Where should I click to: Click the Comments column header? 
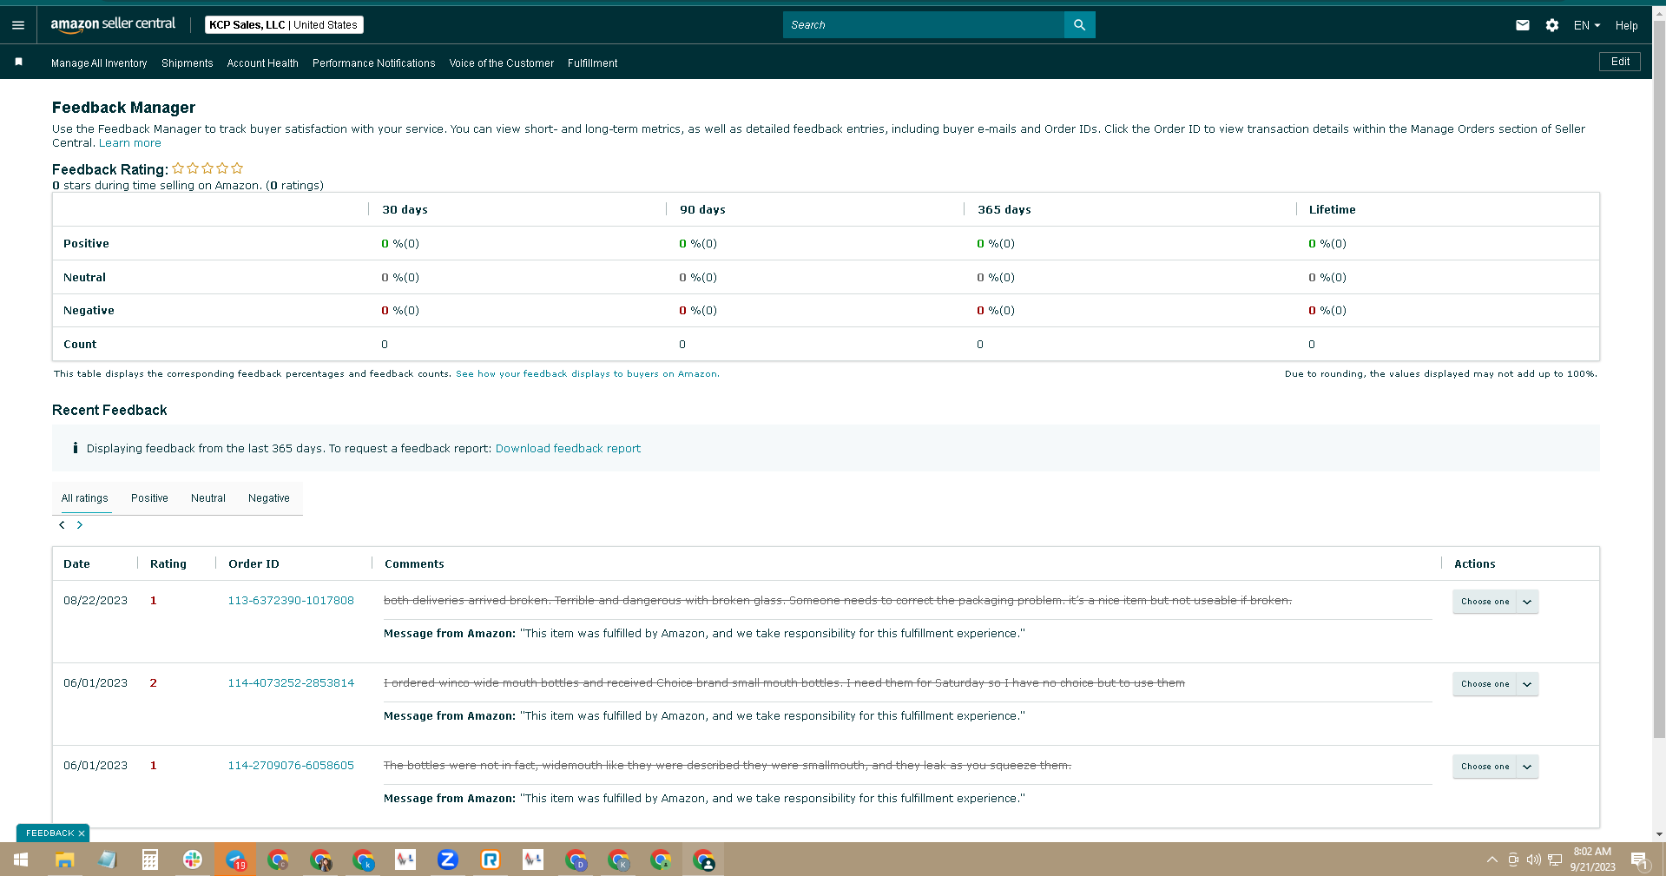(x=414, y=564)
